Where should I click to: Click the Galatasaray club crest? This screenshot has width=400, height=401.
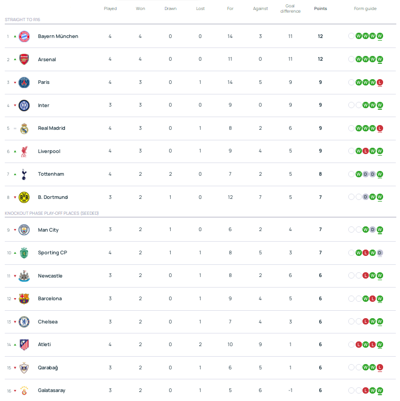point(24,390)
